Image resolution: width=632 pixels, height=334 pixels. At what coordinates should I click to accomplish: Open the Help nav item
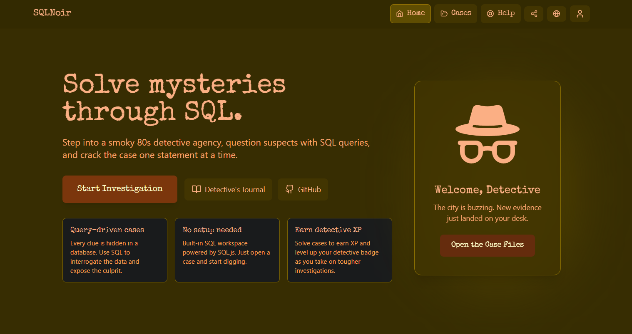[500, 14]
